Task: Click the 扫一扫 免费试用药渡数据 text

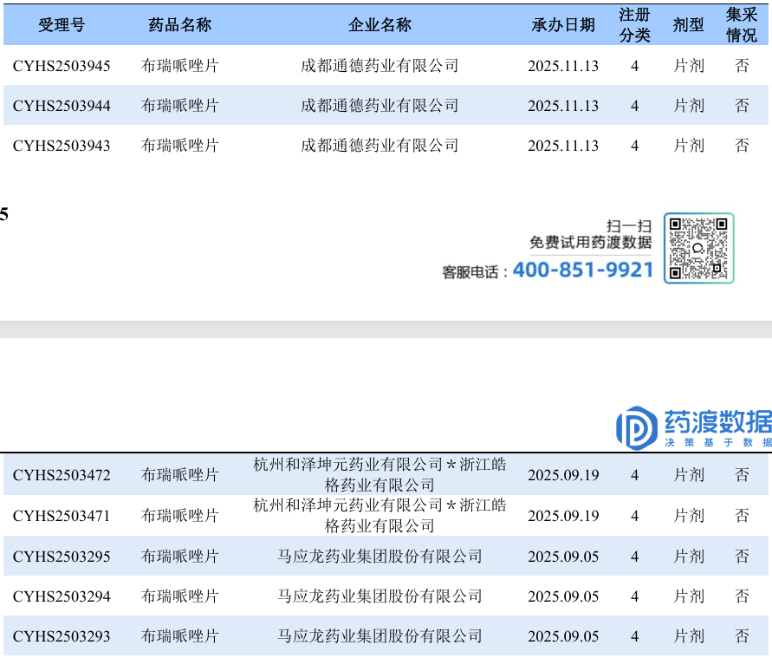Action: (590, 234)
